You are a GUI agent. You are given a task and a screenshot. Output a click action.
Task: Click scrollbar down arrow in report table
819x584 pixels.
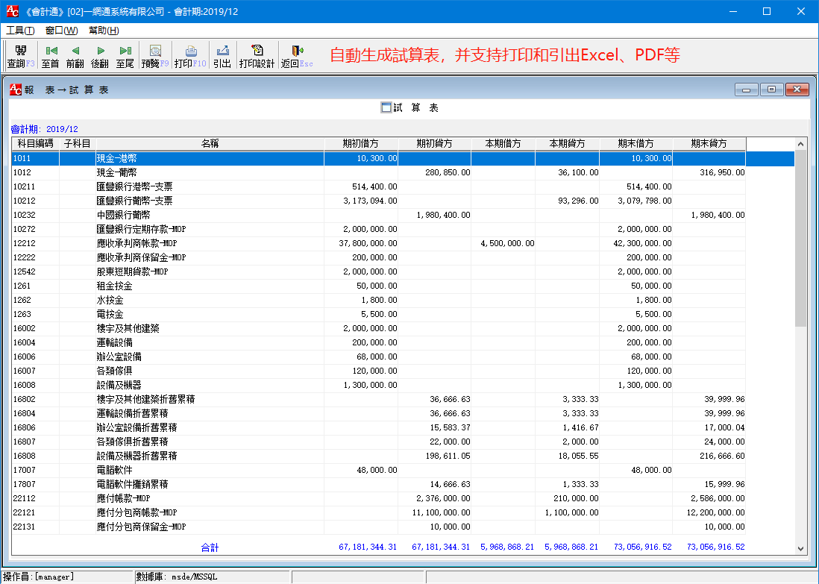(801, 548)
